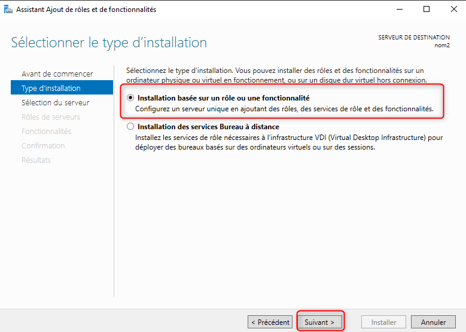This screenshot has height=332, width=466.
Task: Select the Type d'installation step
Action: coord(62,88)
